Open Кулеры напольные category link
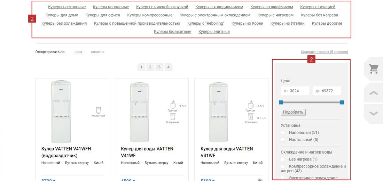Screen dimensions: 383x181 (111, 7)
